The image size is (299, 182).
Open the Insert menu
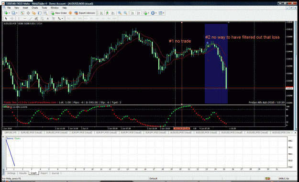(25, 8)
